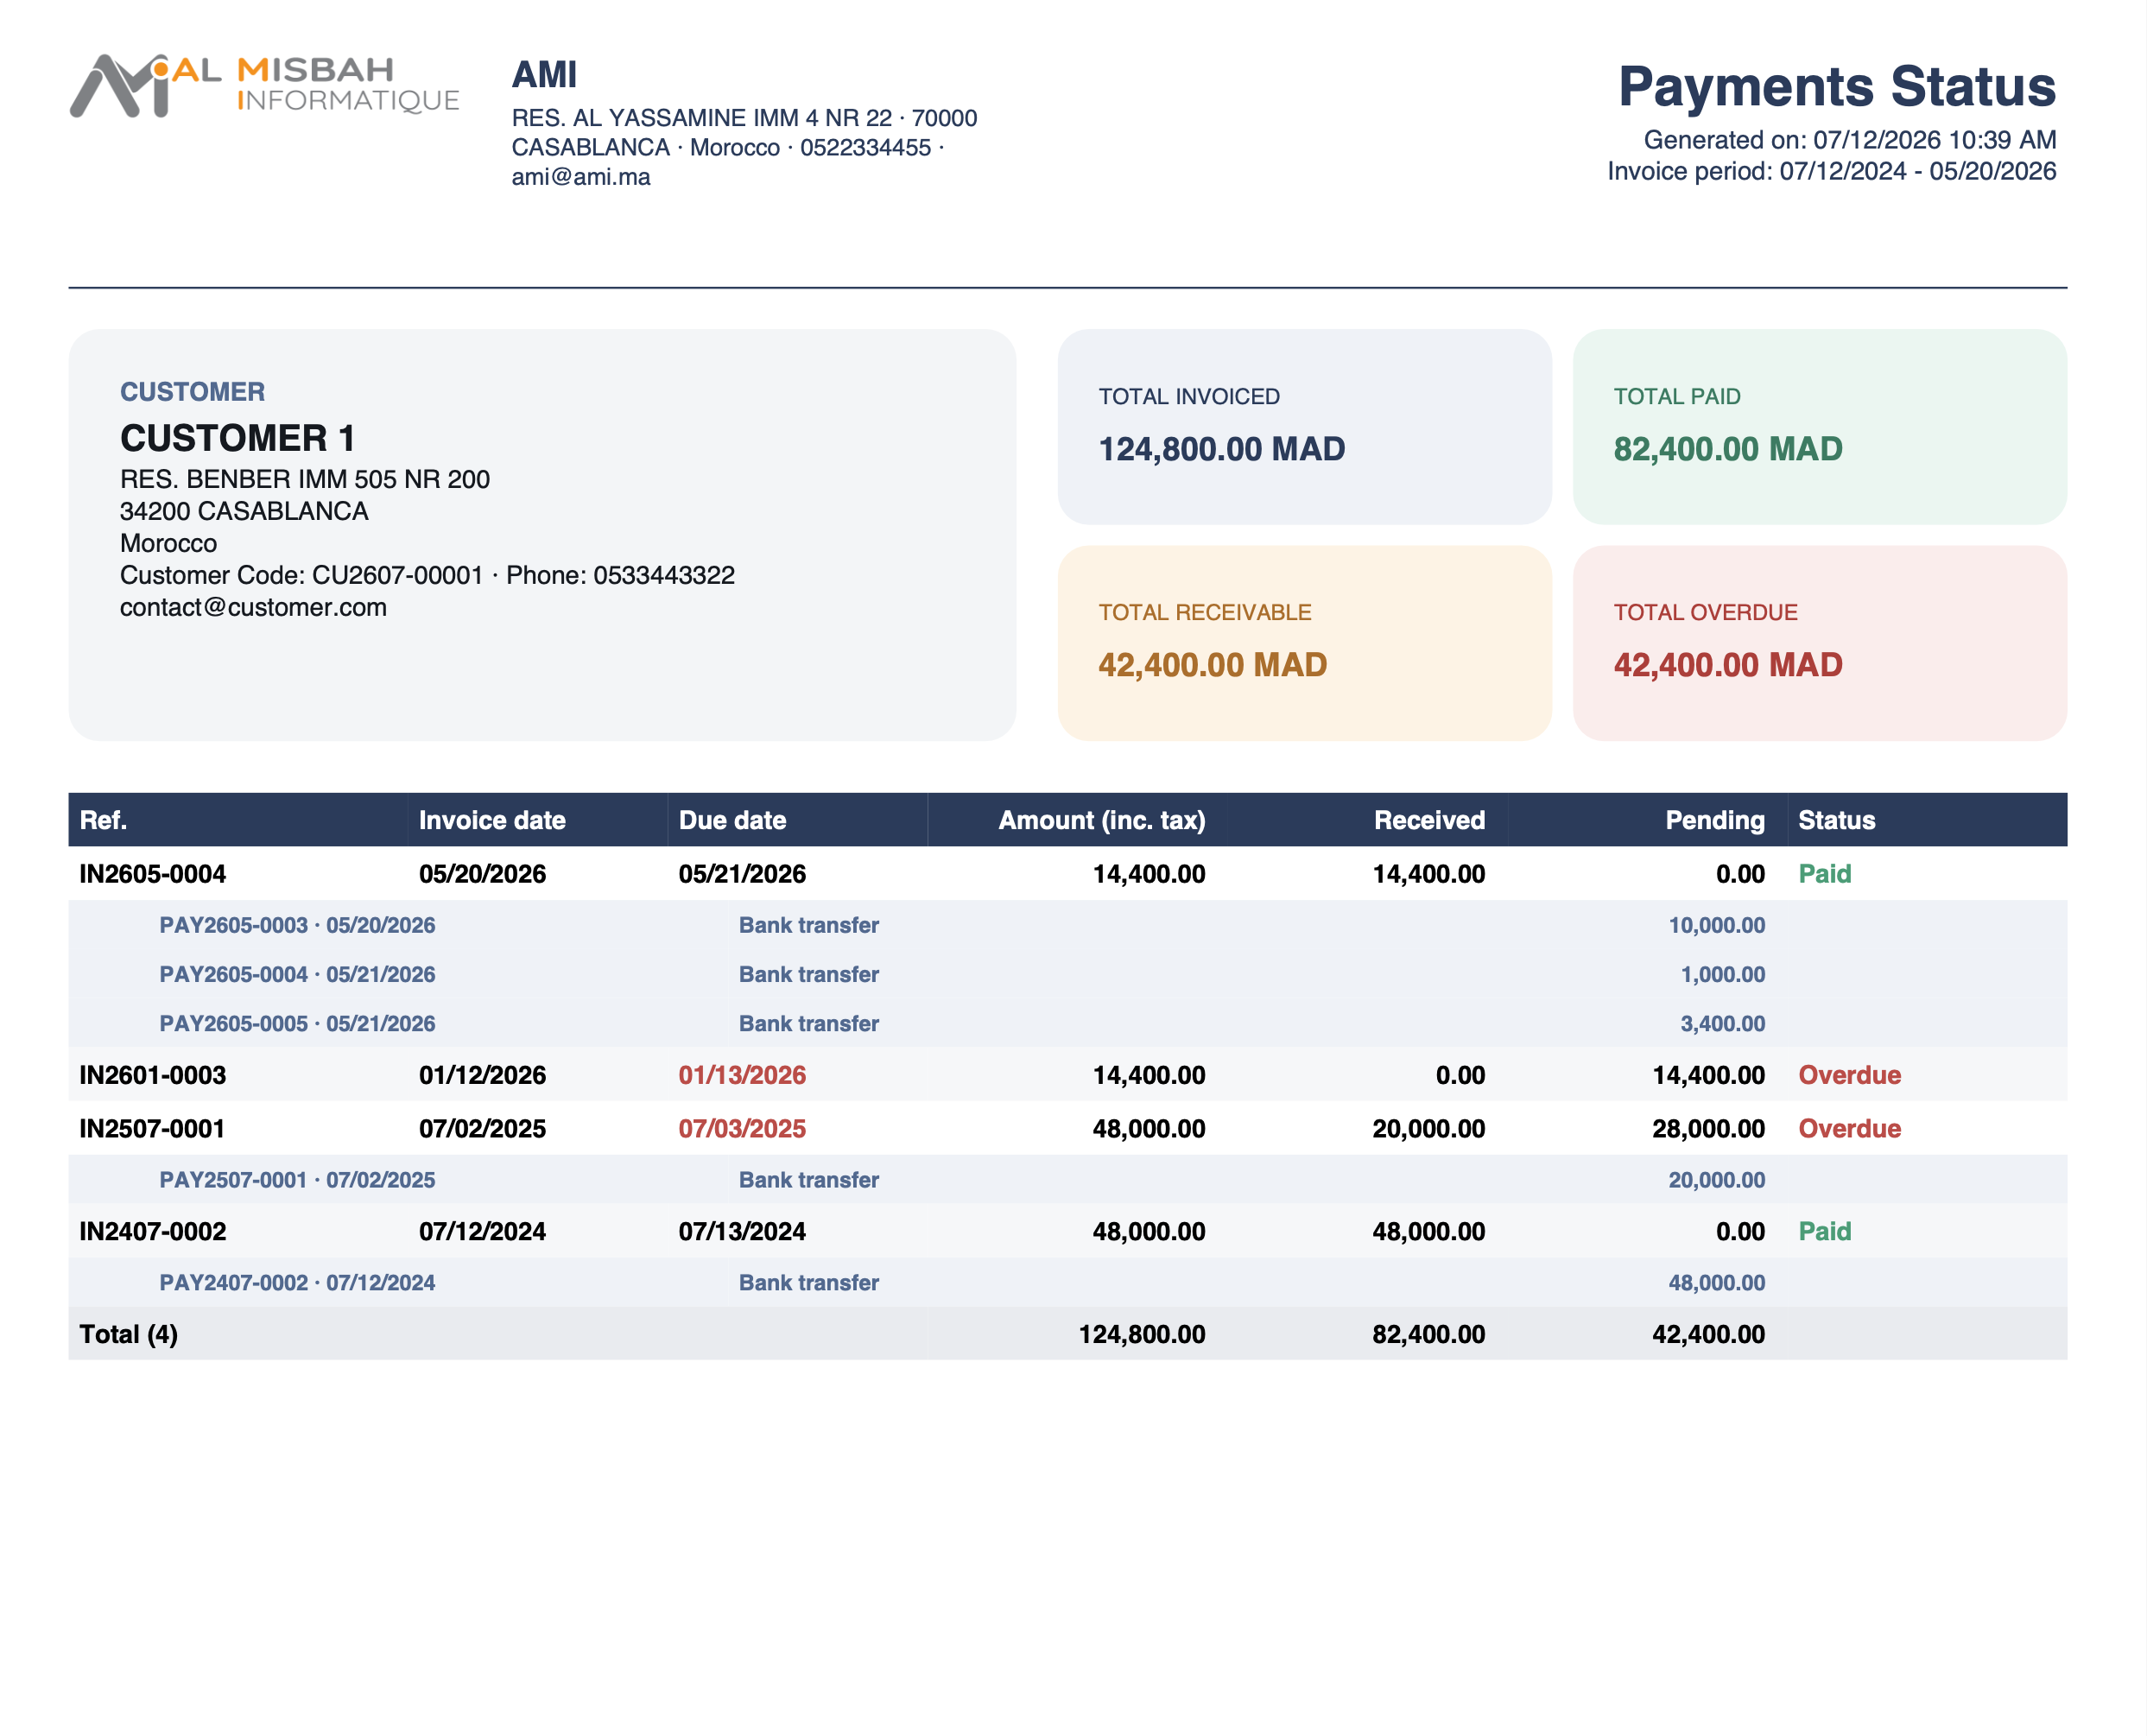Click the 28,000.00 pending amount
Viewport: 2147px width, 1736px height.
click(1708, 1129)
